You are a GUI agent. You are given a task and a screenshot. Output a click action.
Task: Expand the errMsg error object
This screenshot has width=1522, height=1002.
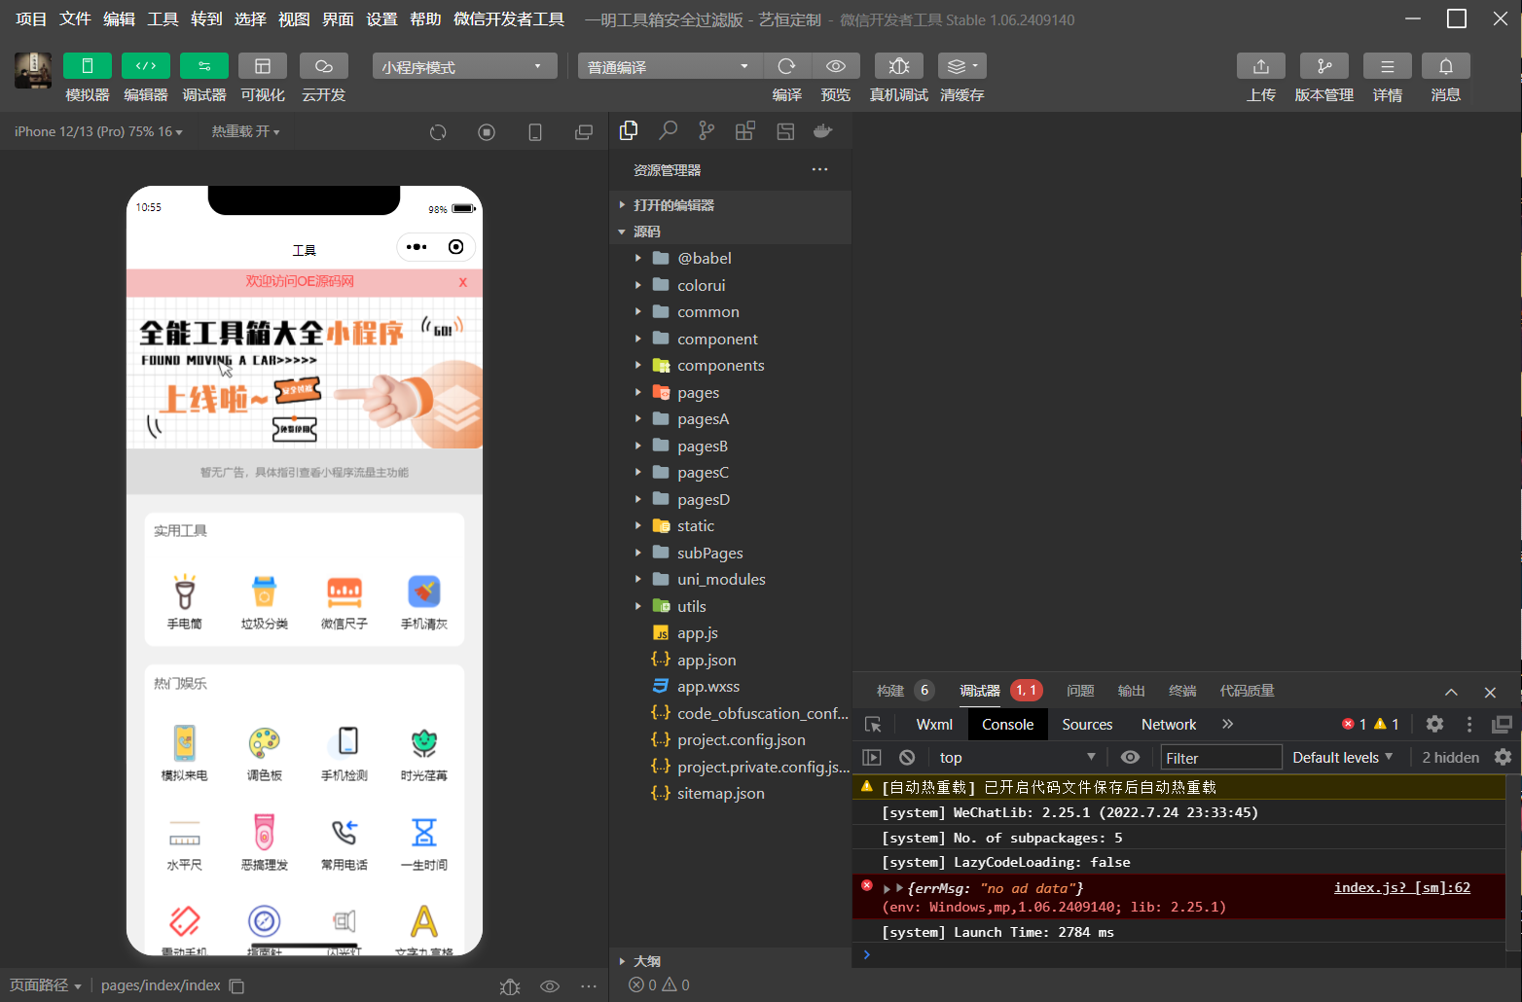point(888,888)
